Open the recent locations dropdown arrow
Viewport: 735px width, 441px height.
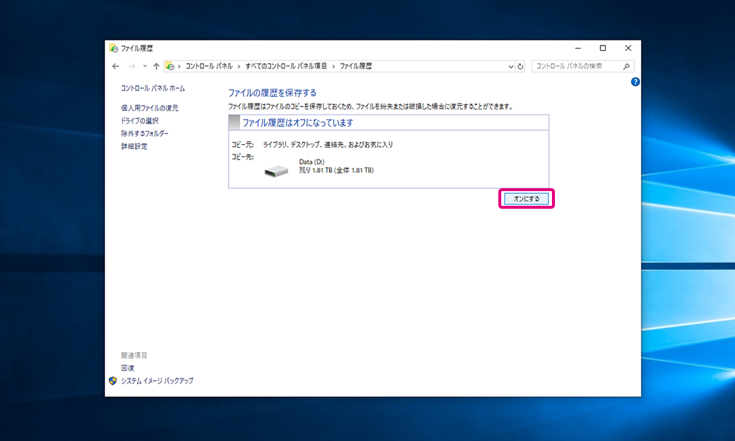point(145,66)
